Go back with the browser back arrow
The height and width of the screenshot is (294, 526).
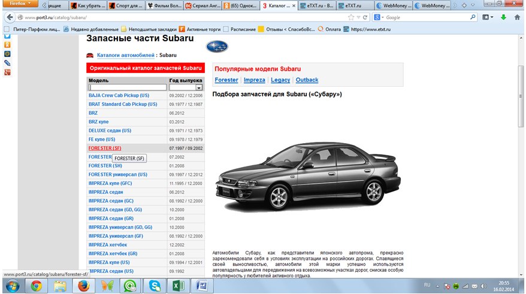[10, 17]
